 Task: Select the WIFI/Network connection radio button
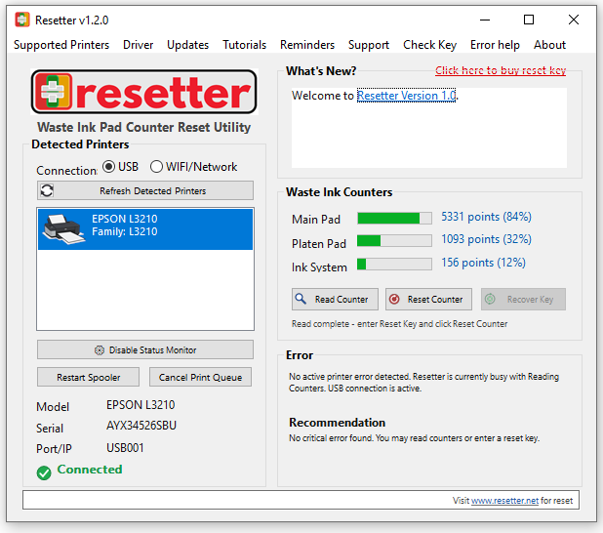click(x=156, y=167)
